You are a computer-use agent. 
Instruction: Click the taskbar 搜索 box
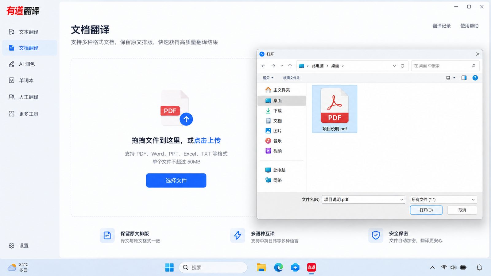(213, 267)
